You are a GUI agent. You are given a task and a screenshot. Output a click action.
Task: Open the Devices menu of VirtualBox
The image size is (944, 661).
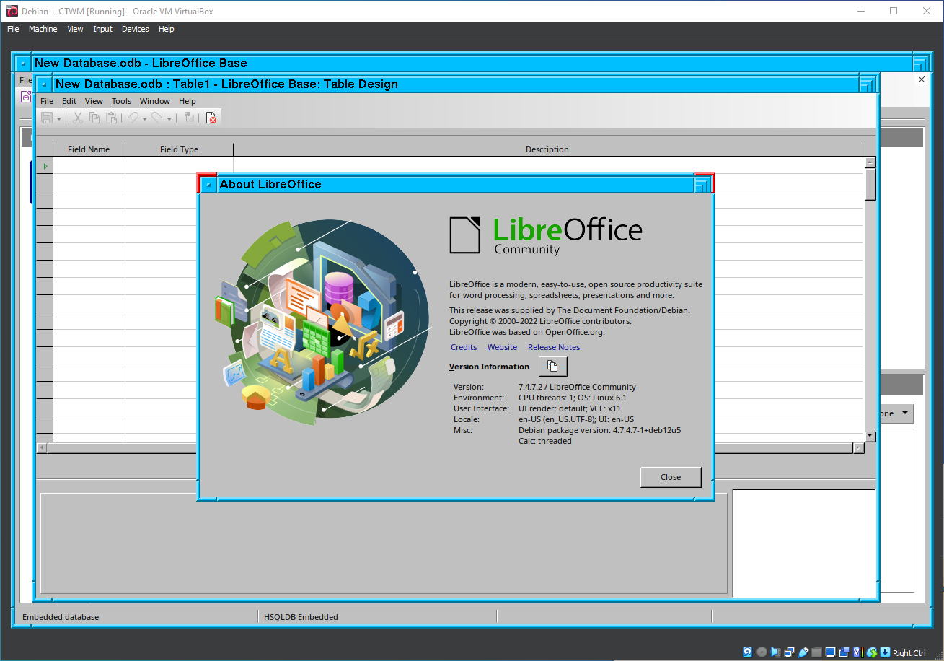click(x=135, y=29)
